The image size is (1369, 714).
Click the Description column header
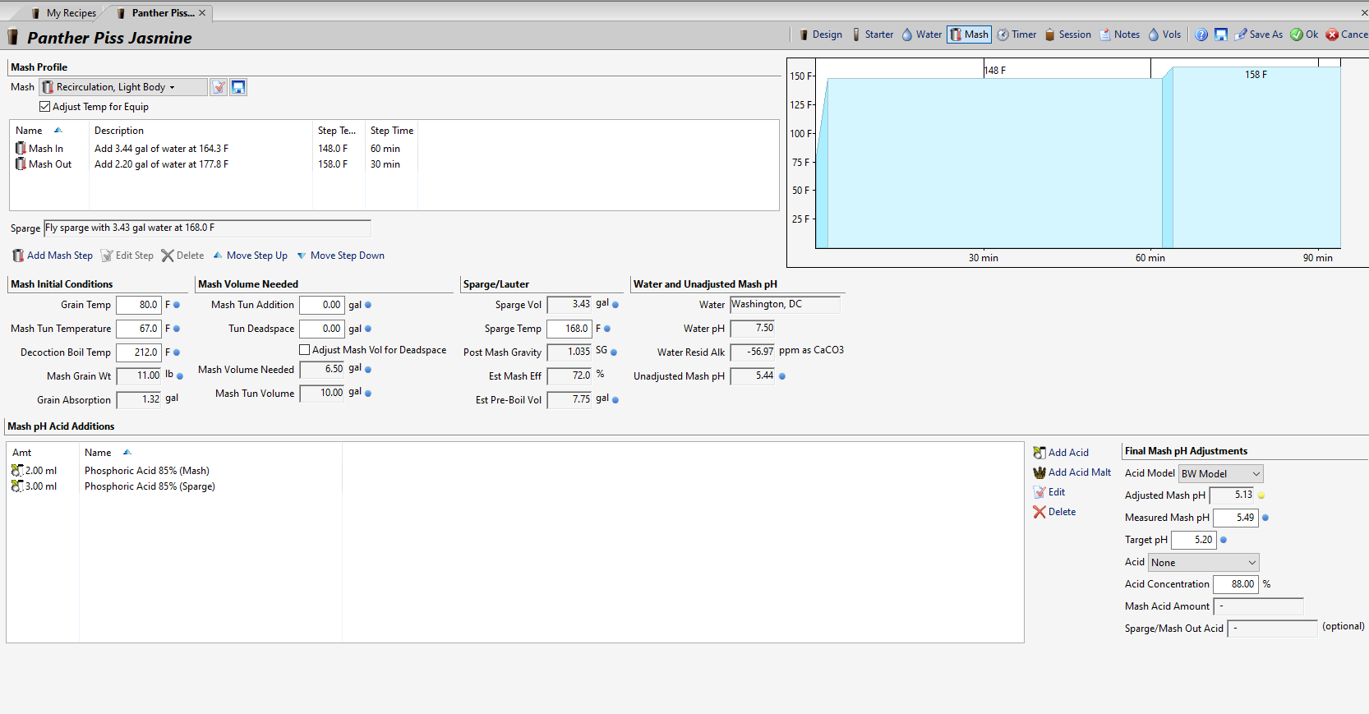click(x=201, y=131)
